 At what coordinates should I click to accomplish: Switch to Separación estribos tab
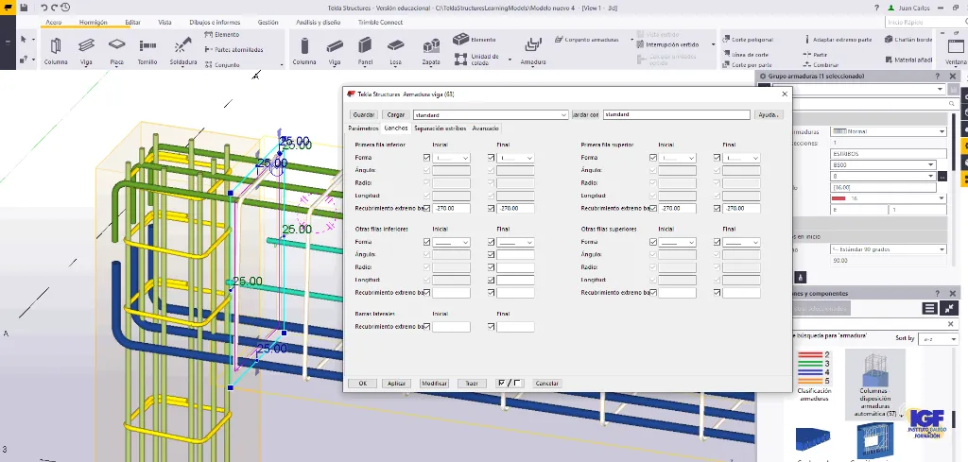pyautogui.click(x=441, y=128)
